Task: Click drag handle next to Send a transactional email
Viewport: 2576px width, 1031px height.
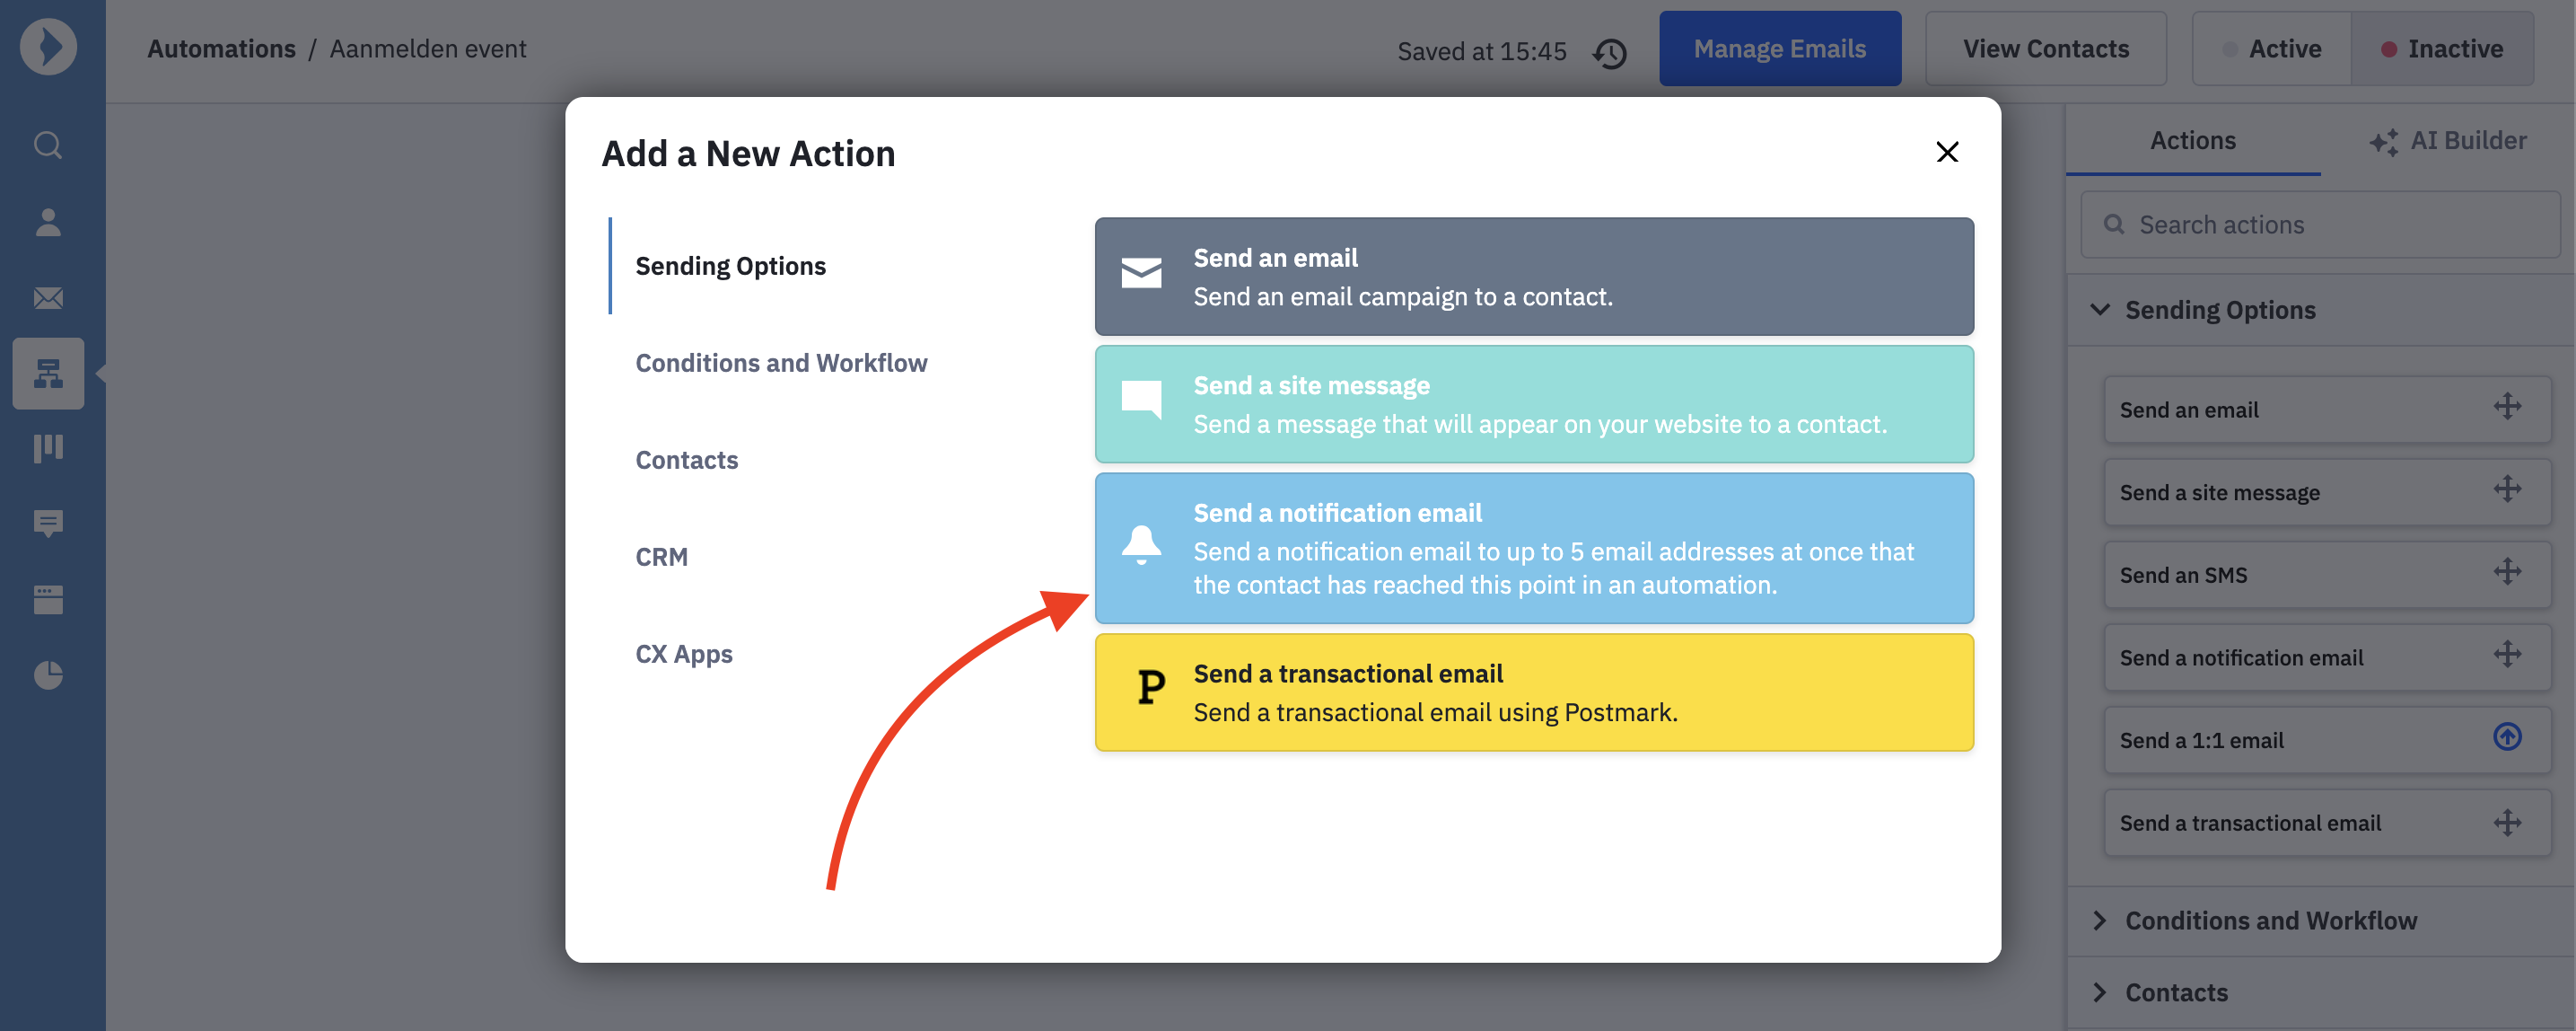Action: (x=2507, y=823)
